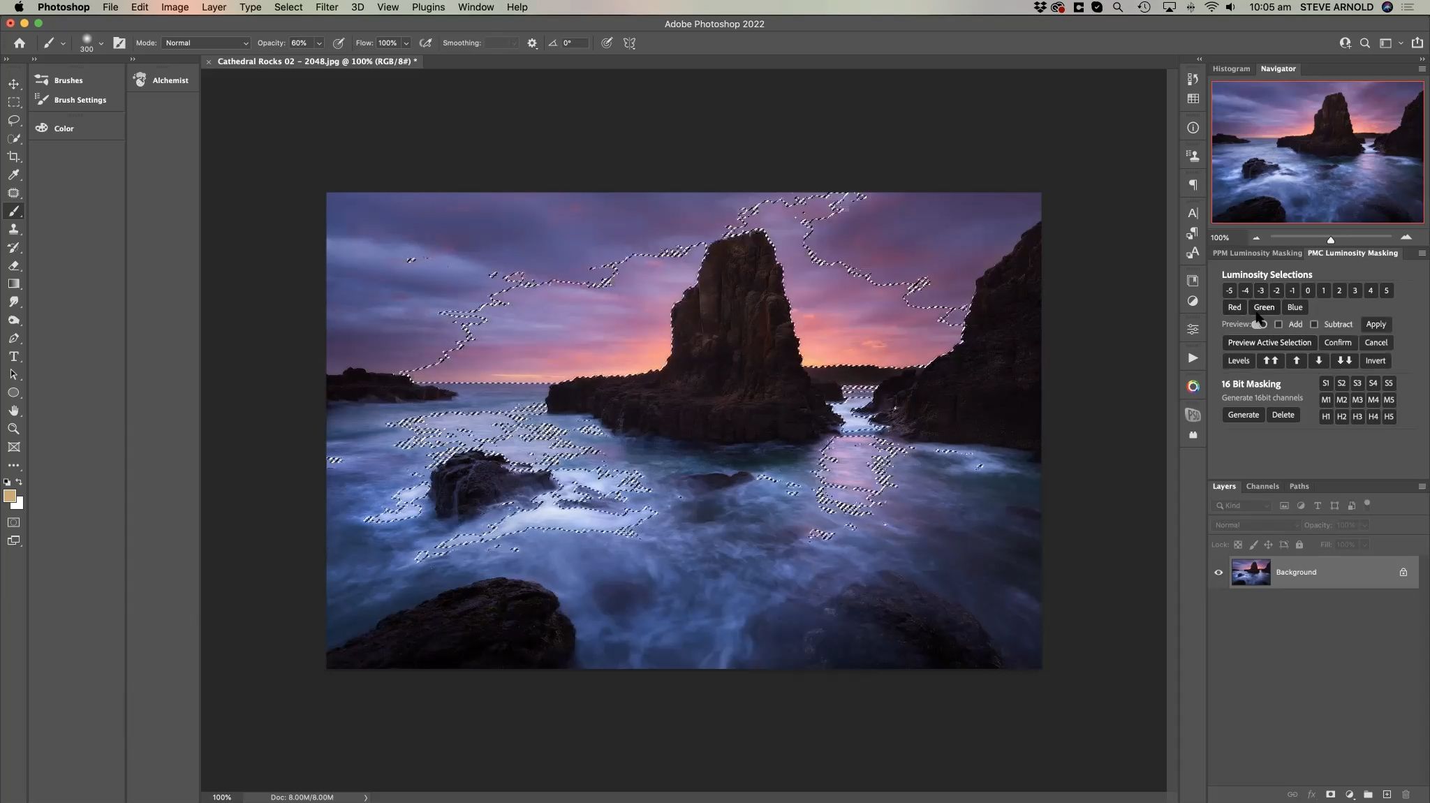Open the brush Mode dropdown
Image resolution: width=1430 pixels, height=803 pixels.
click(x=206, y=43)
